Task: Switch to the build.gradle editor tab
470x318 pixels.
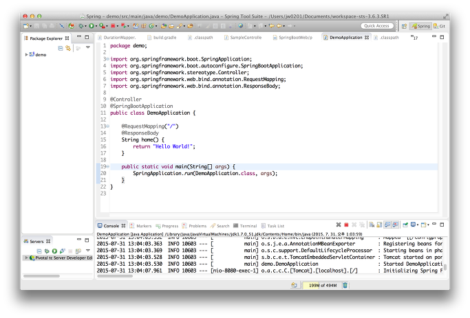Action: (x=162, y=38)
